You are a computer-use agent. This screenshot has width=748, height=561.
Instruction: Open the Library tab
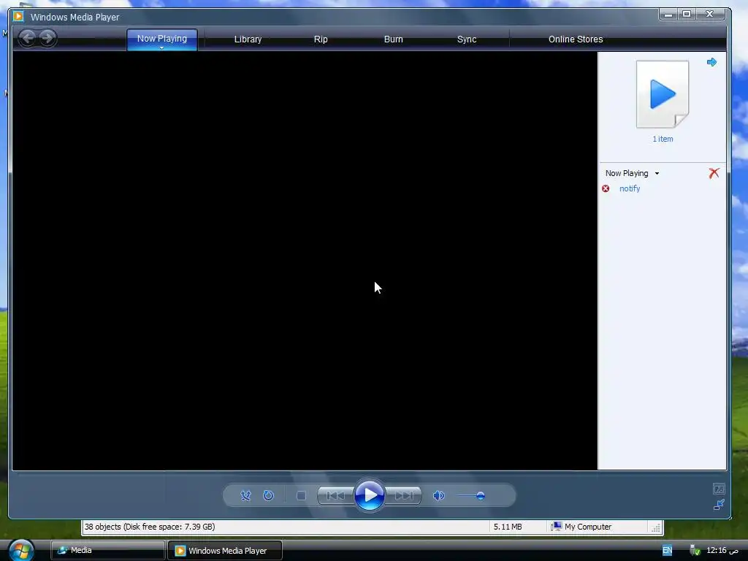coord(248,39)
